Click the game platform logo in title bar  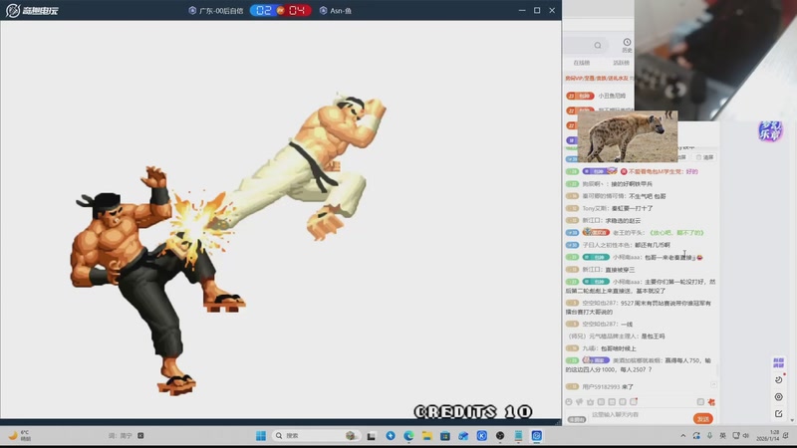pyautogui.click(x=32, y=10)
